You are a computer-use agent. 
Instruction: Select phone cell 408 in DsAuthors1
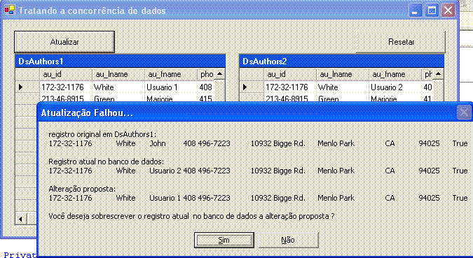206,87
